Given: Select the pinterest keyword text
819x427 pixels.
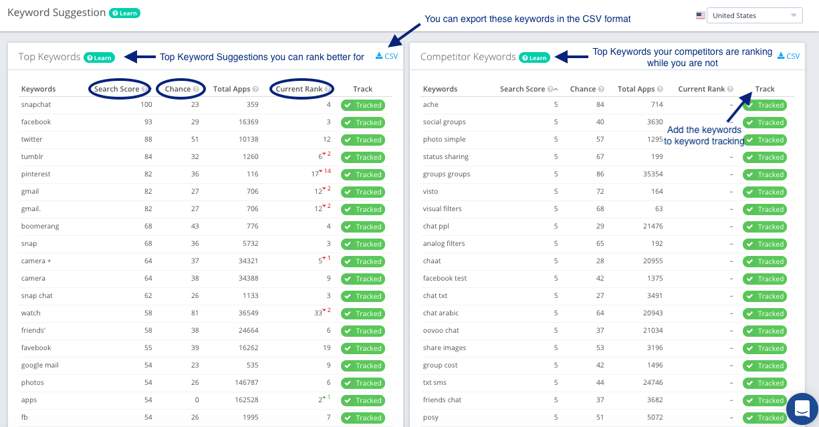Looking at the screenshot, I should (36, 174).
